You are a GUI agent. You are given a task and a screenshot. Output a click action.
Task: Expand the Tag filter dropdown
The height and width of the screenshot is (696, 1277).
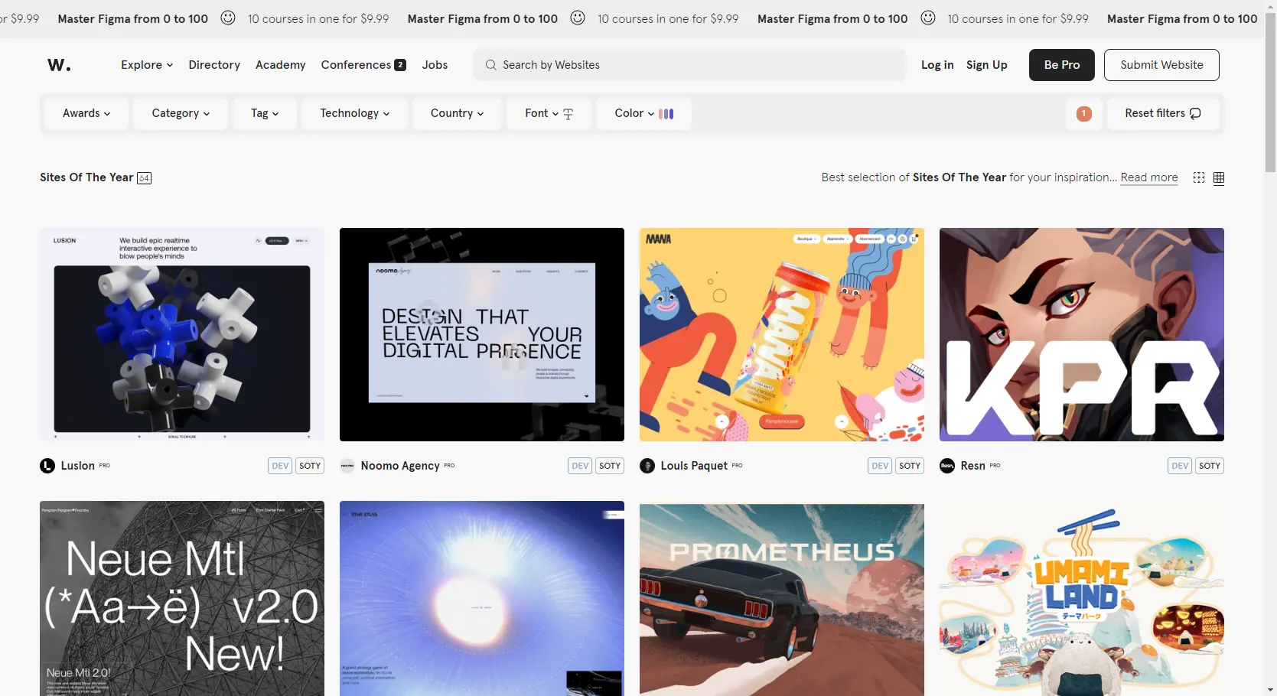(x=265, y=113)
